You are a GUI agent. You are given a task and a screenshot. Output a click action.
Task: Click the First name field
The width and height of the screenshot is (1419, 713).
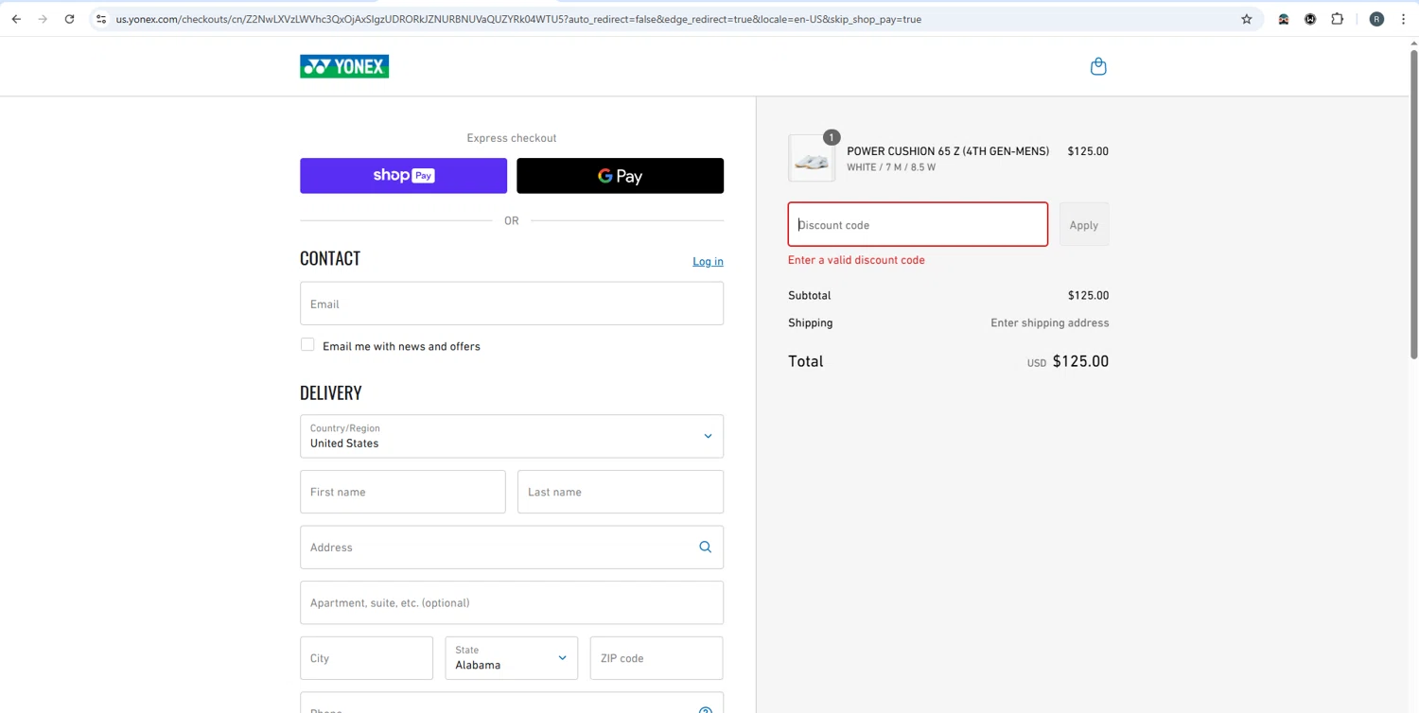coord(403,492)
